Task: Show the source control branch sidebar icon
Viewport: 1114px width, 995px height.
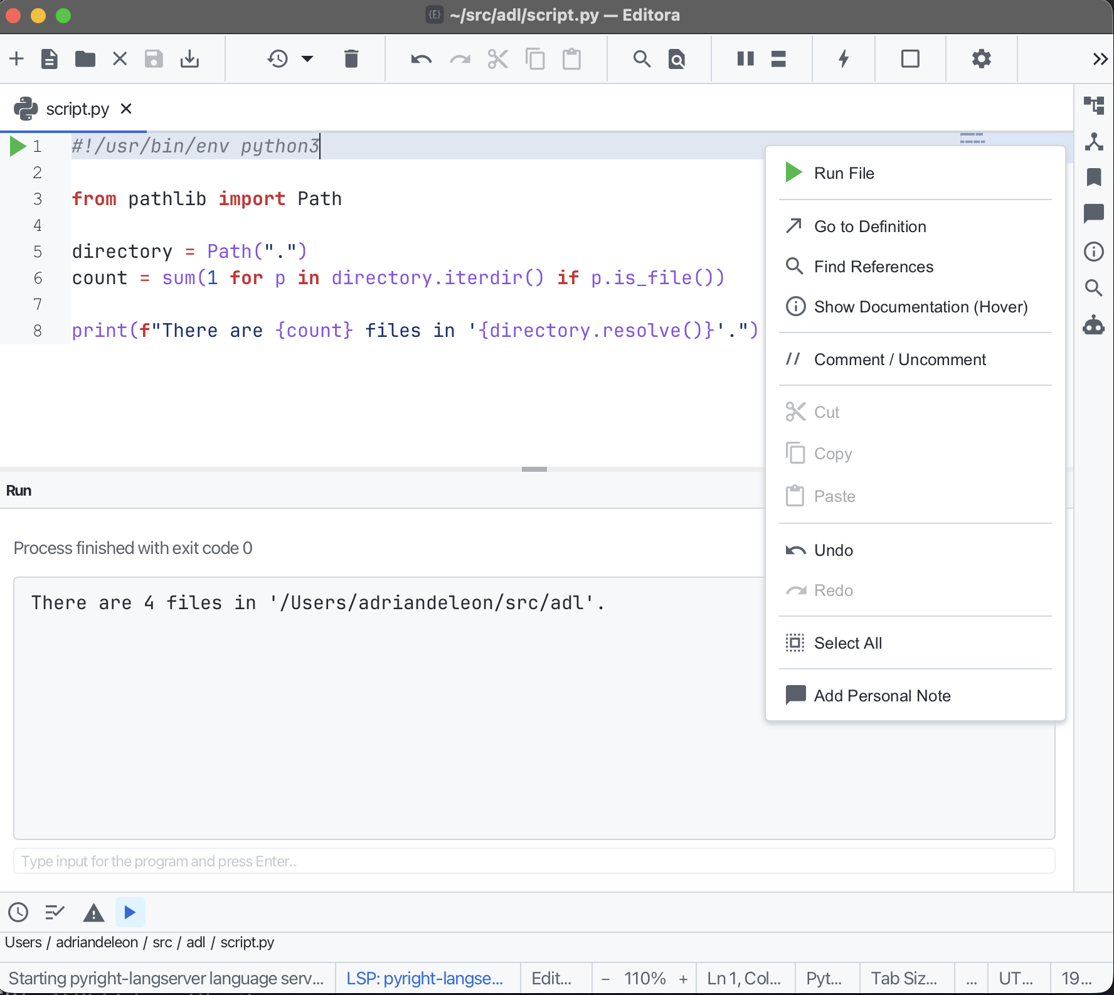Action: coord(1094,142)
